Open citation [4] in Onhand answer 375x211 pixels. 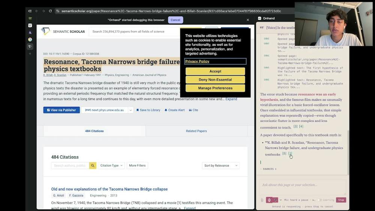pos(301,126)
